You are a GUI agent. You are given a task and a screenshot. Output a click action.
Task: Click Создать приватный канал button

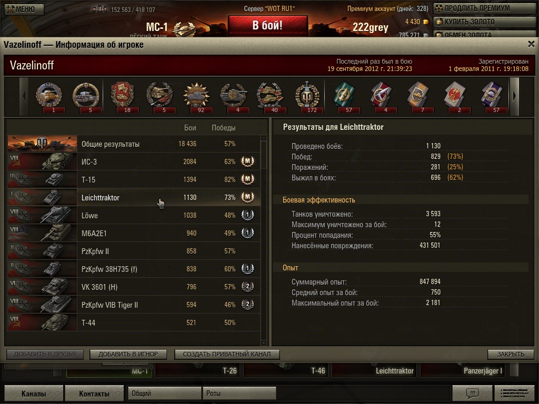point(227,354)
